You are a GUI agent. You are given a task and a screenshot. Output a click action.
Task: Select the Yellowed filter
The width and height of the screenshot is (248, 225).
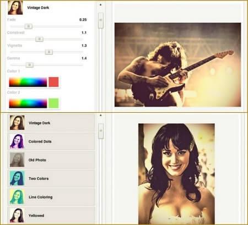[x=51, y=216]
